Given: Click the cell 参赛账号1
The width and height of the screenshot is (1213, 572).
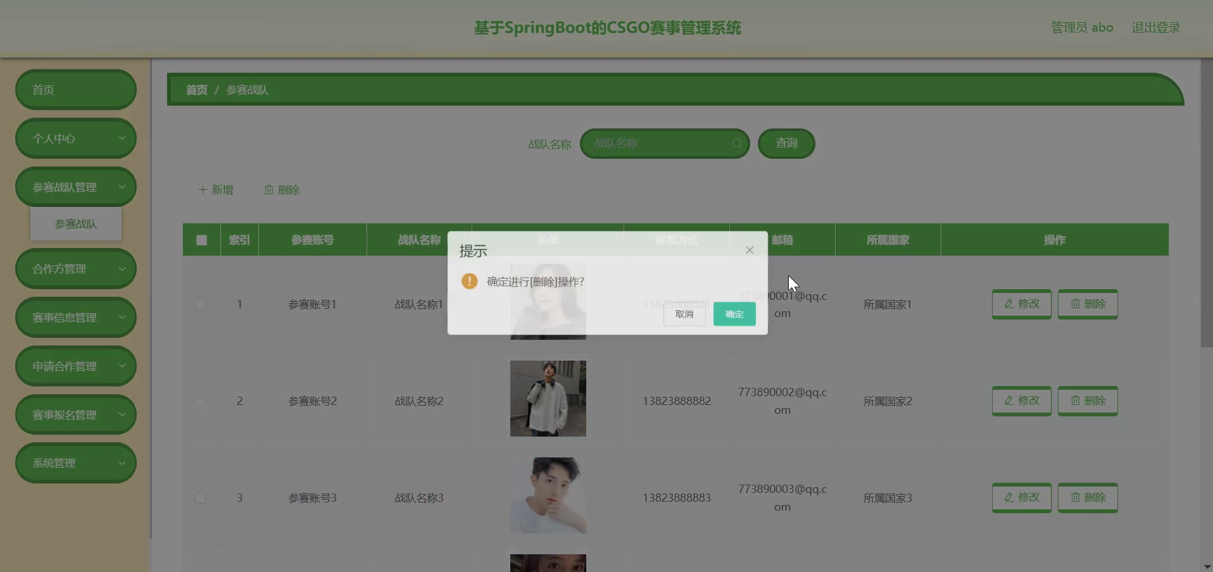Looking at the screenshot, I should point(313,304).
